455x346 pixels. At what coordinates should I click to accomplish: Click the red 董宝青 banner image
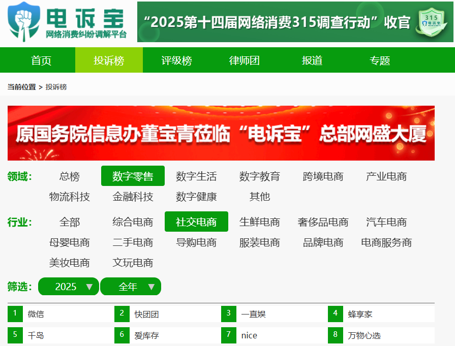(221, 133)
